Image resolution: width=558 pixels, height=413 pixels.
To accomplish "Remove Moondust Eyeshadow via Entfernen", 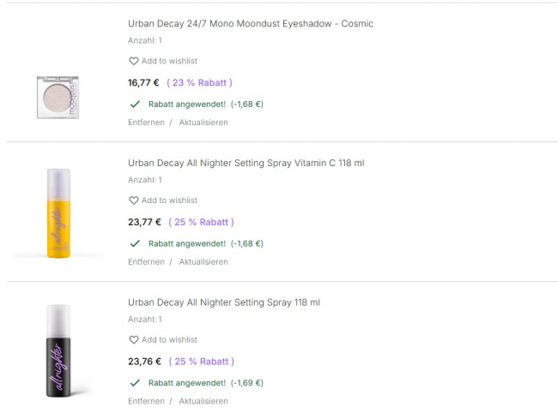I will 146,123.
